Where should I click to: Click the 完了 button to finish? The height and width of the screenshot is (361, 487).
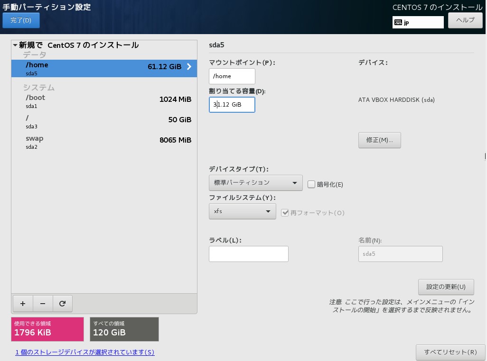point(21,20)
